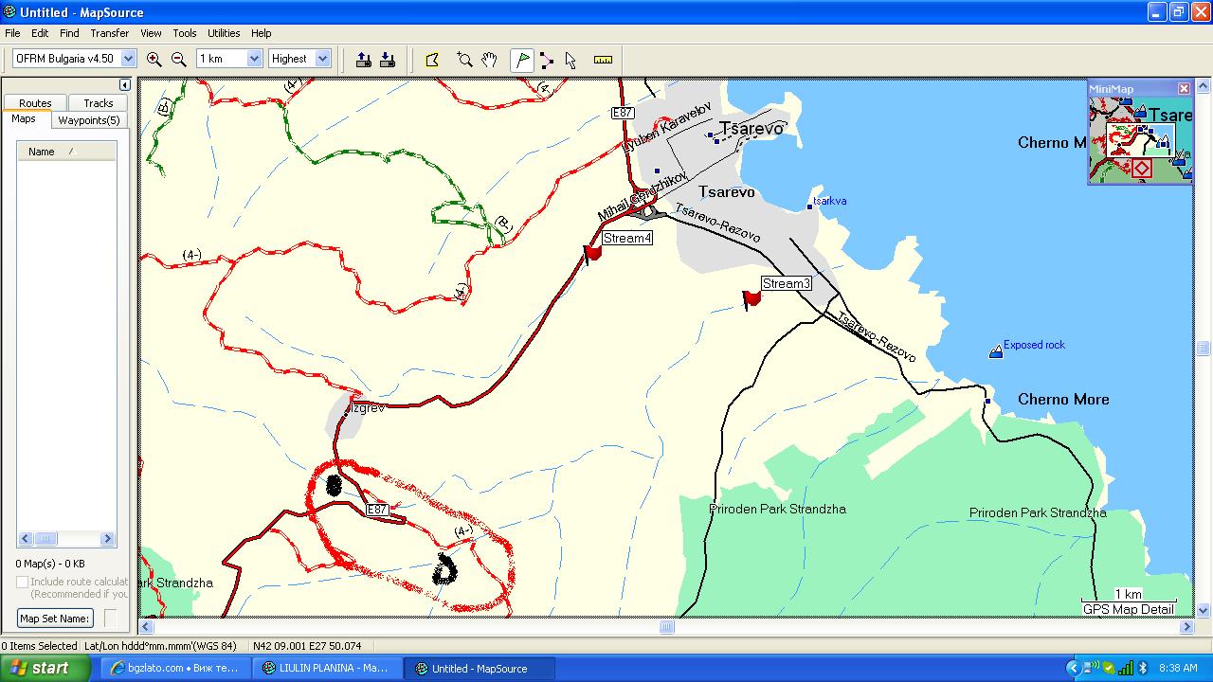Click the map horizontal scrollbar thumb

[x=667, y=627]
